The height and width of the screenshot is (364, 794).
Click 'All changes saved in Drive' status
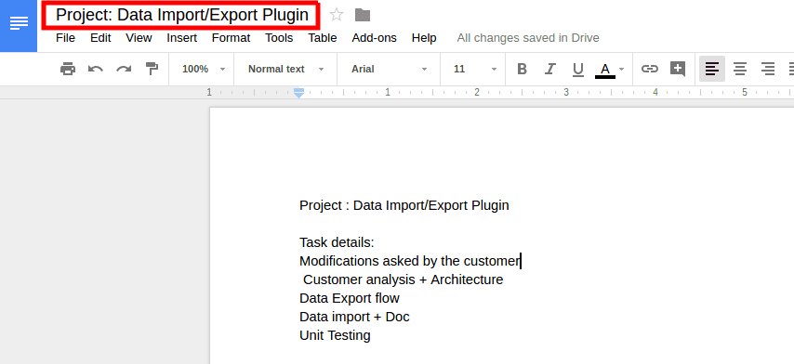(x=528, y=38)
